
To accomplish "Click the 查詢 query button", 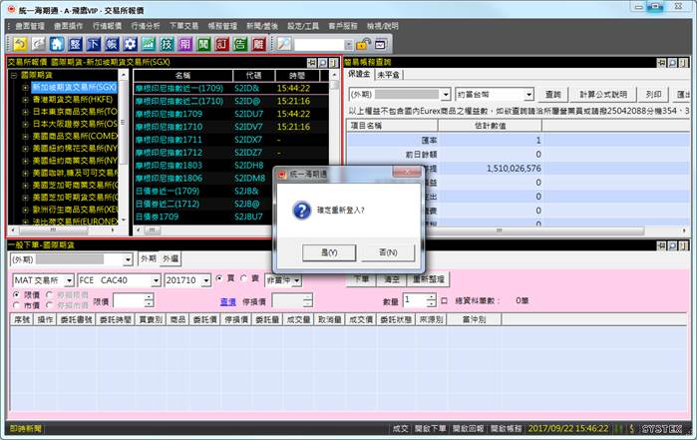I will pyautogui.click(x=553, y=95).
